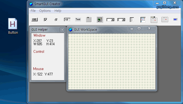183x104 pixels.
Task: Select the DateTime picker control tool
Action: pos(154,19)
